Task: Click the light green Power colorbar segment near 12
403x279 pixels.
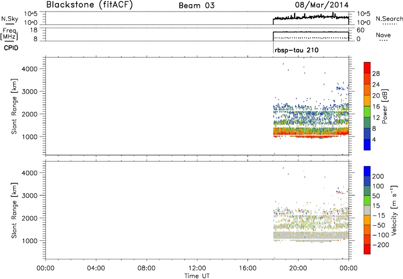Action: pos(367,112)
